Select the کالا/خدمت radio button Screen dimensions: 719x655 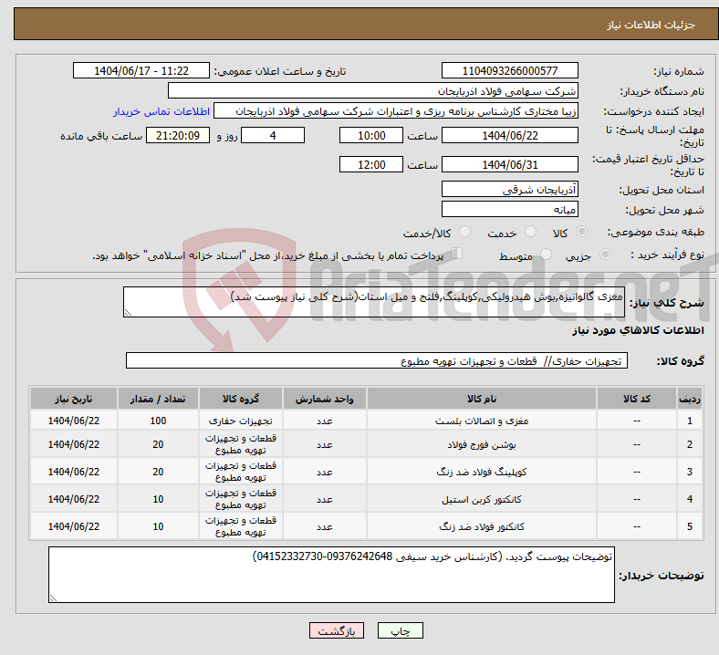click(464, 233)
